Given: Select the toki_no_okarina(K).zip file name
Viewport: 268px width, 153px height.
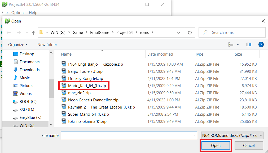Looking at the screenshot, I should click(87, 121).
